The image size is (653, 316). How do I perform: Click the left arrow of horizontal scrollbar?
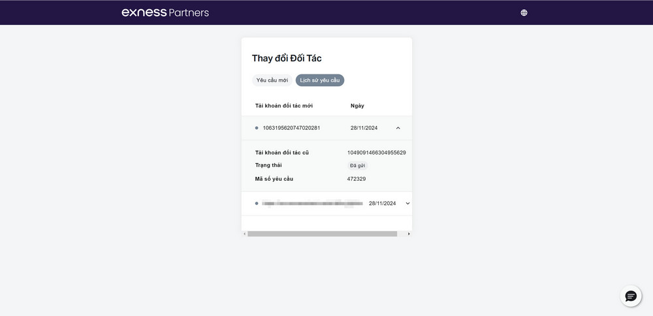click(x=244, y=234)
